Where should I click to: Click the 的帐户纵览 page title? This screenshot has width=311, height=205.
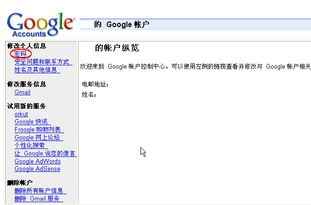coord(117,48)
